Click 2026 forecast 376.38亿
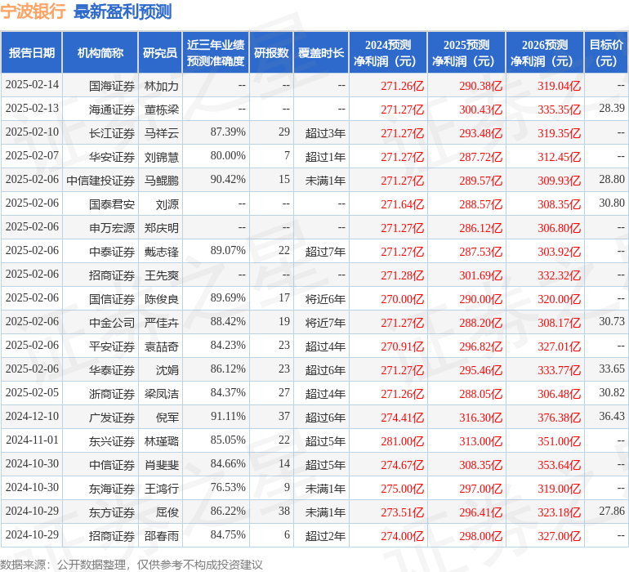The height and width of the screenshot is (572, 629). (x=560, y=418)
